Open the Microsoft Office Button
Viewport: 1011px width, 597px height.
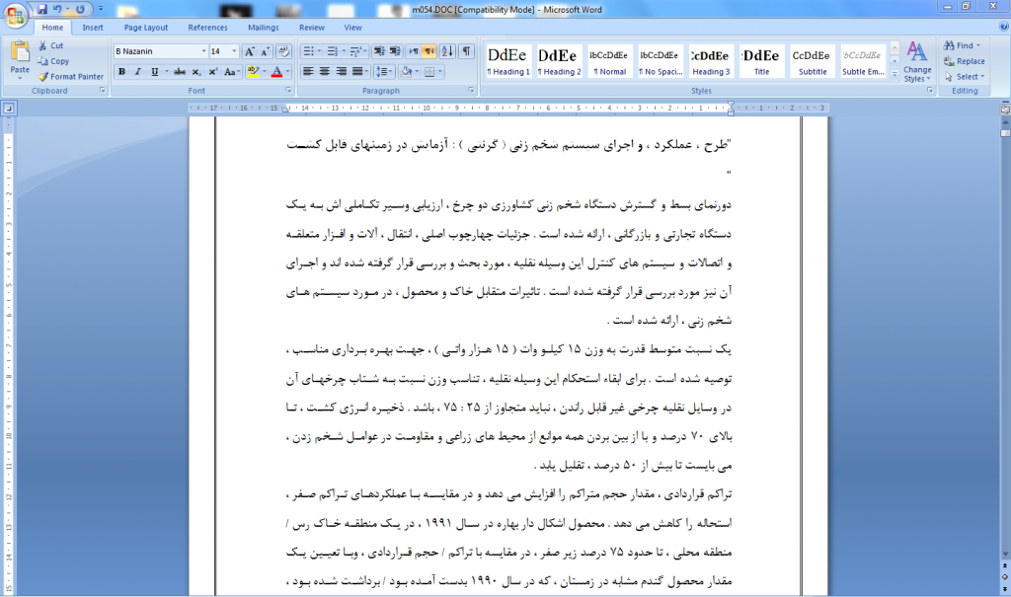click(16, 14)
